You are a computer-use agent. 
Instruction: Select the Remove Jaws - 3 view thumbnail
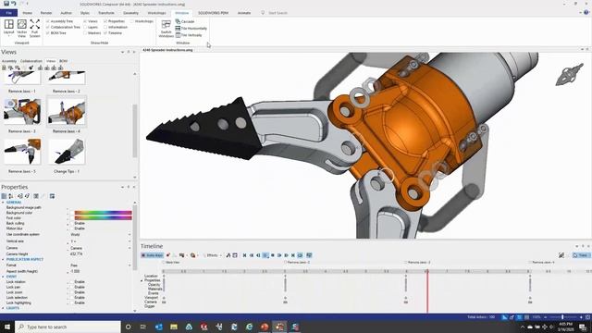coord(22,112)
